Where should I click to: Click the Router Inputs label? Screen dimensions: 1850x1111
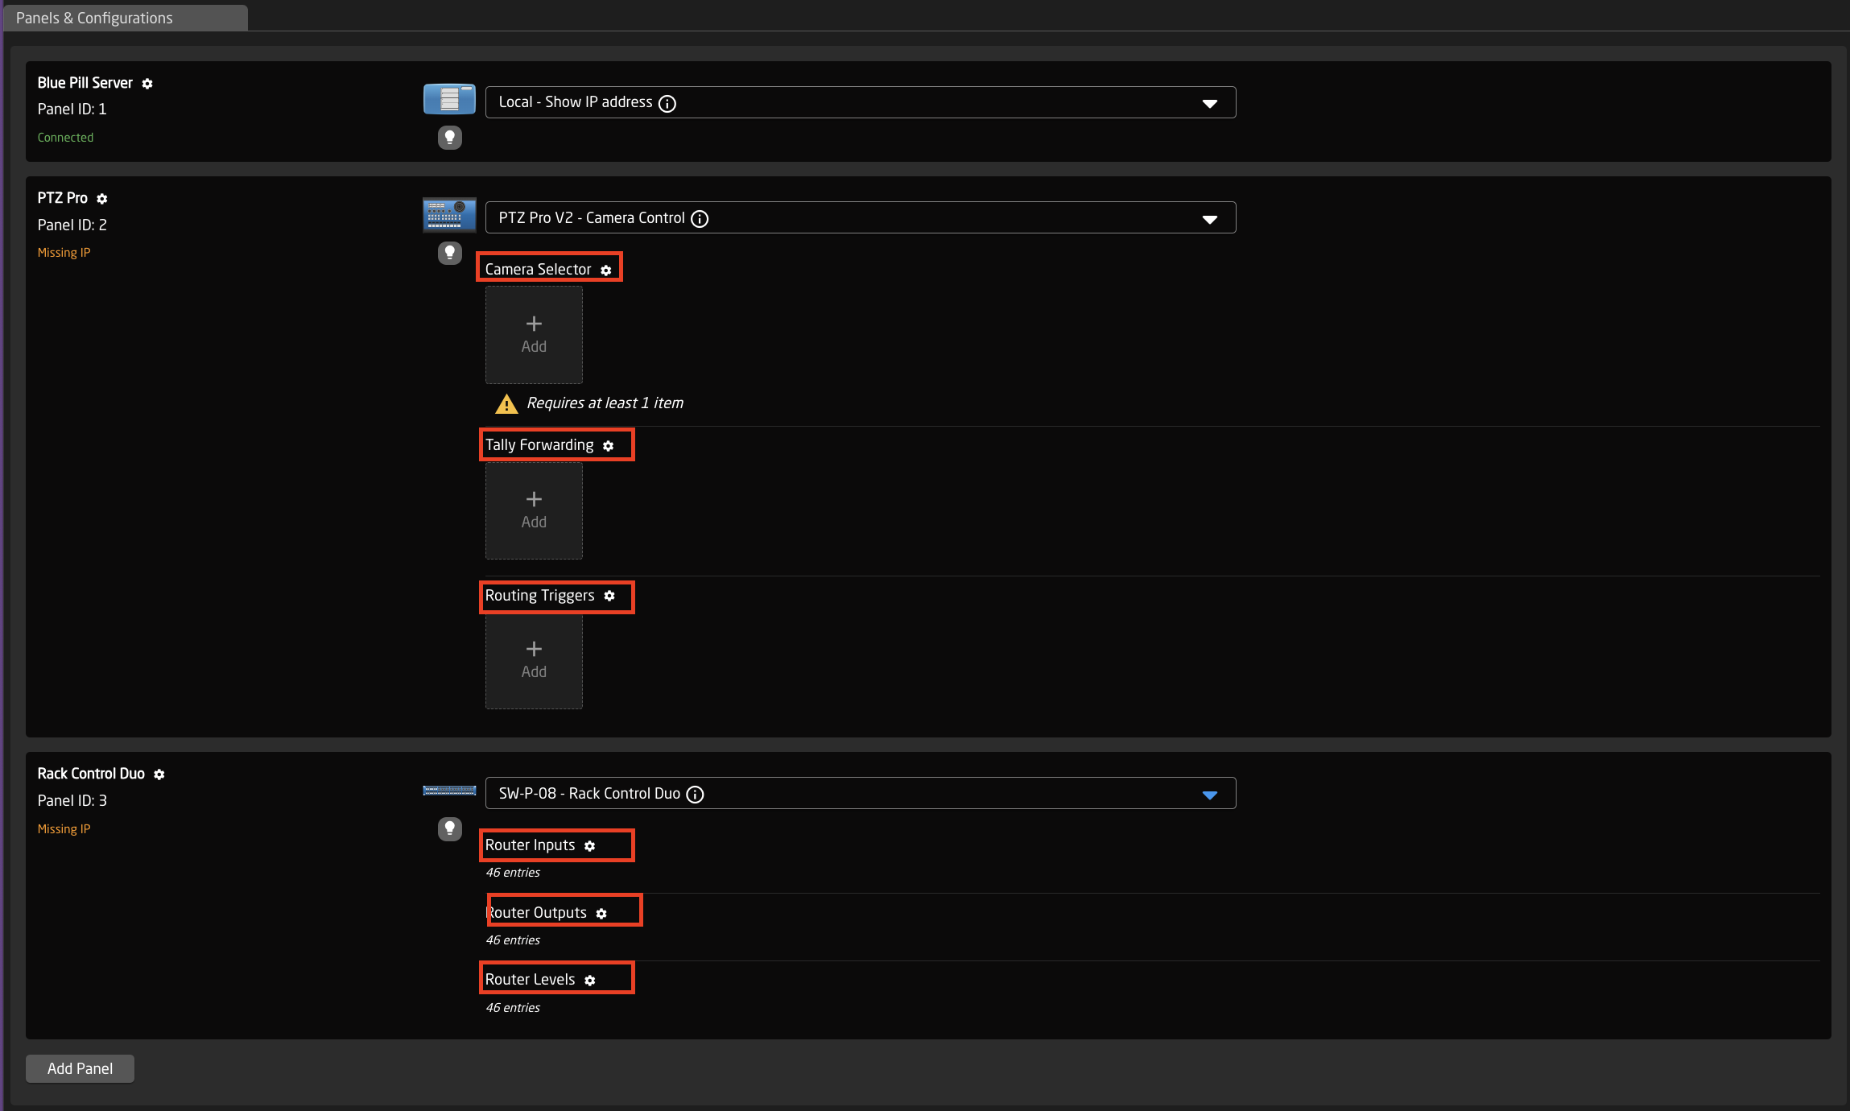530,845
